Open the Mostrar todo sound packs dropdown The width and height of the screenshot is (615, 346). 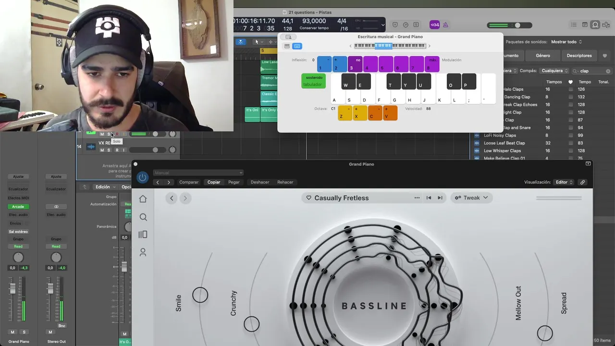pos(566,42)
